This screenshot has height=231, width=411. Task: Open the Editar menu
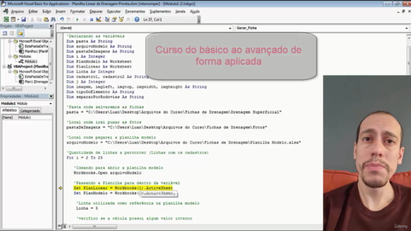tap(33, 12)
